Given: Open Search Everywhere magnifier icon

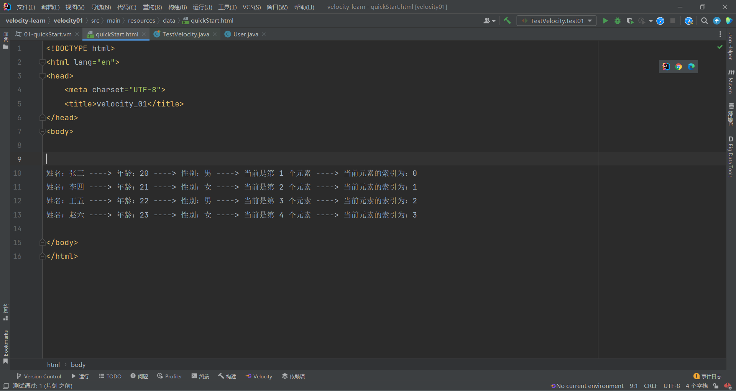Looking at the screenshot, I should 705,21.
